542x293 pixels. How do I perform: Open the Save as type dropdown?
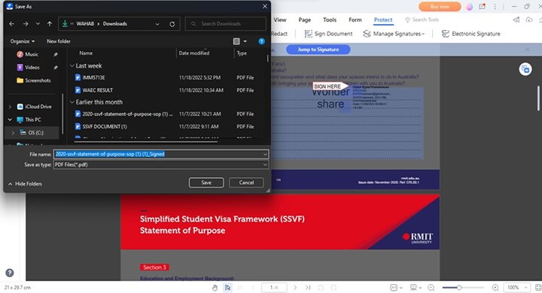[x=161, y=165]
